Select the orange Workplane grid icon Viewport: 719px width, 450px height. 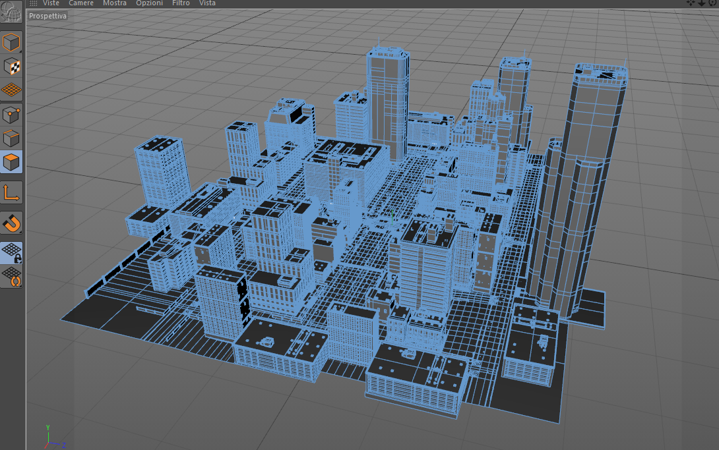click(x=11, y=90)
